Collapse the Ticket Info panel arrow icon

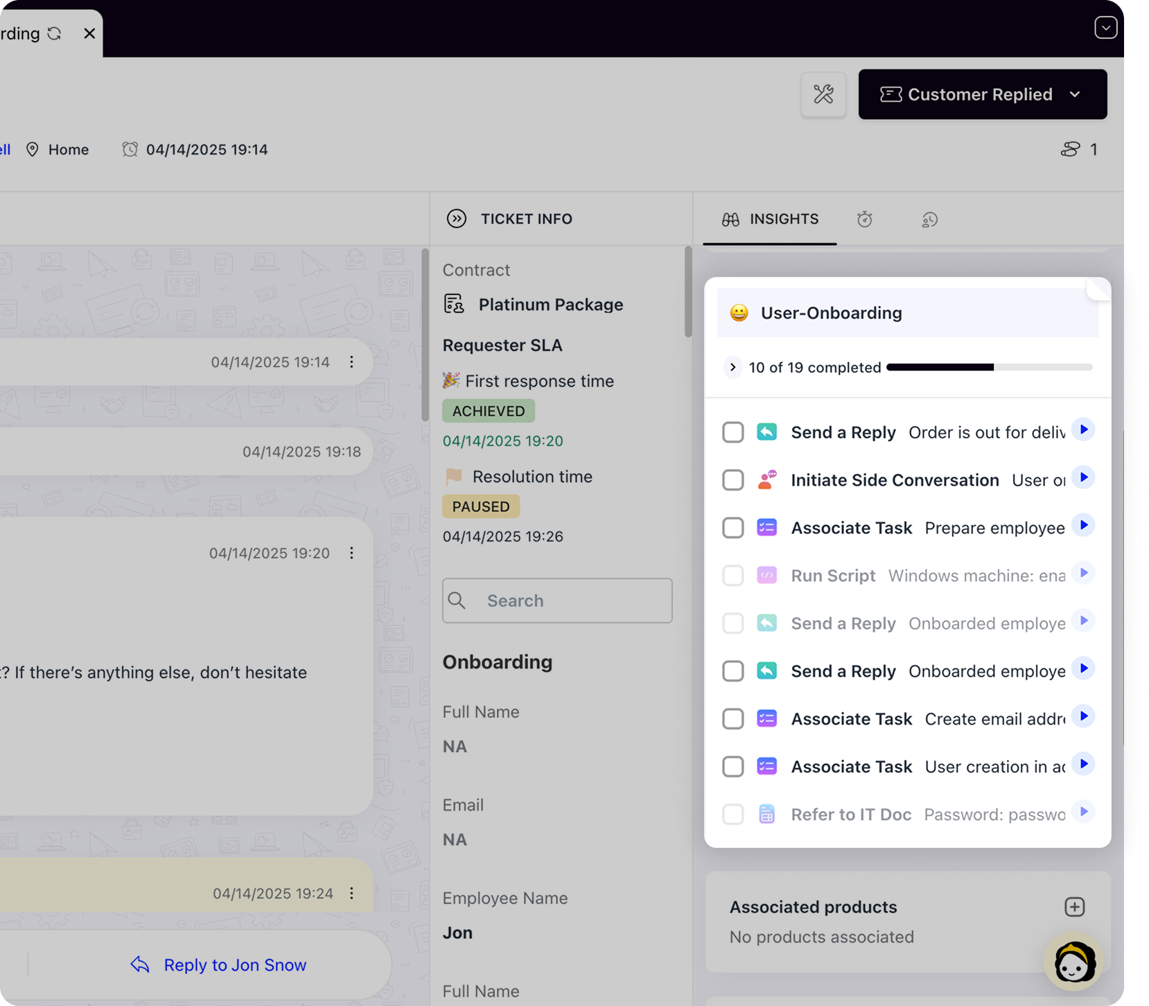click(456, 219)
